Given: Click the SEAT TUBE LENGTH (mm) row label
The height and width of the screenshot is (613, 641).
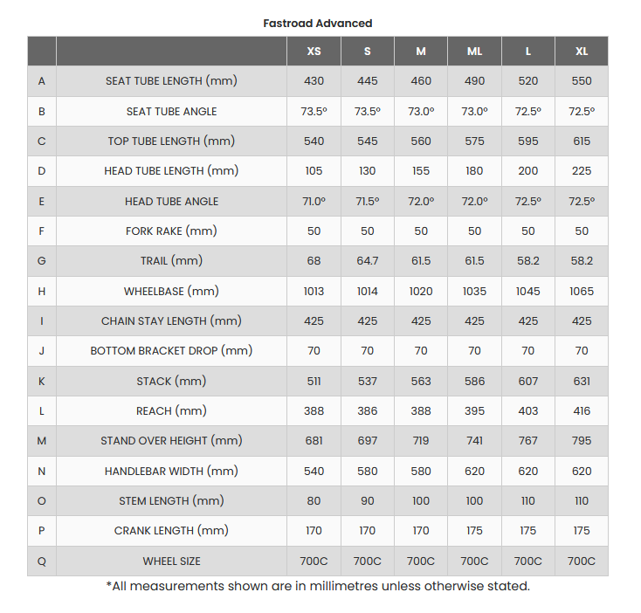Looking at the screenshot, I should pyautogui.click(x=171, y=81).
